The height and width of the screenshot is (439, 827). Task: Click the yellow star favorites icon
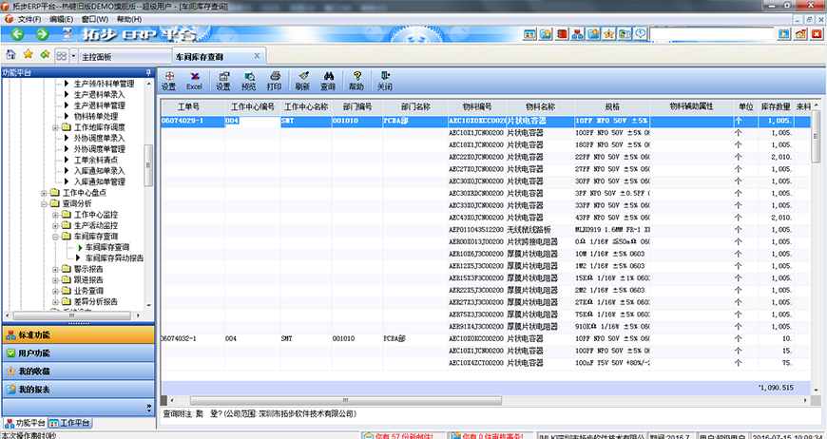28,54
